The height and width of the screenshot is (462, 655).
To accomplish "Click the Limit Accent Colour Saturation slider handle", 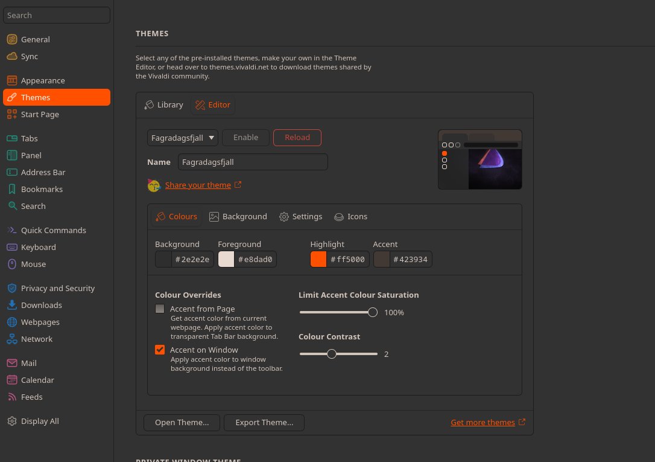I will [x=373, y=312].
